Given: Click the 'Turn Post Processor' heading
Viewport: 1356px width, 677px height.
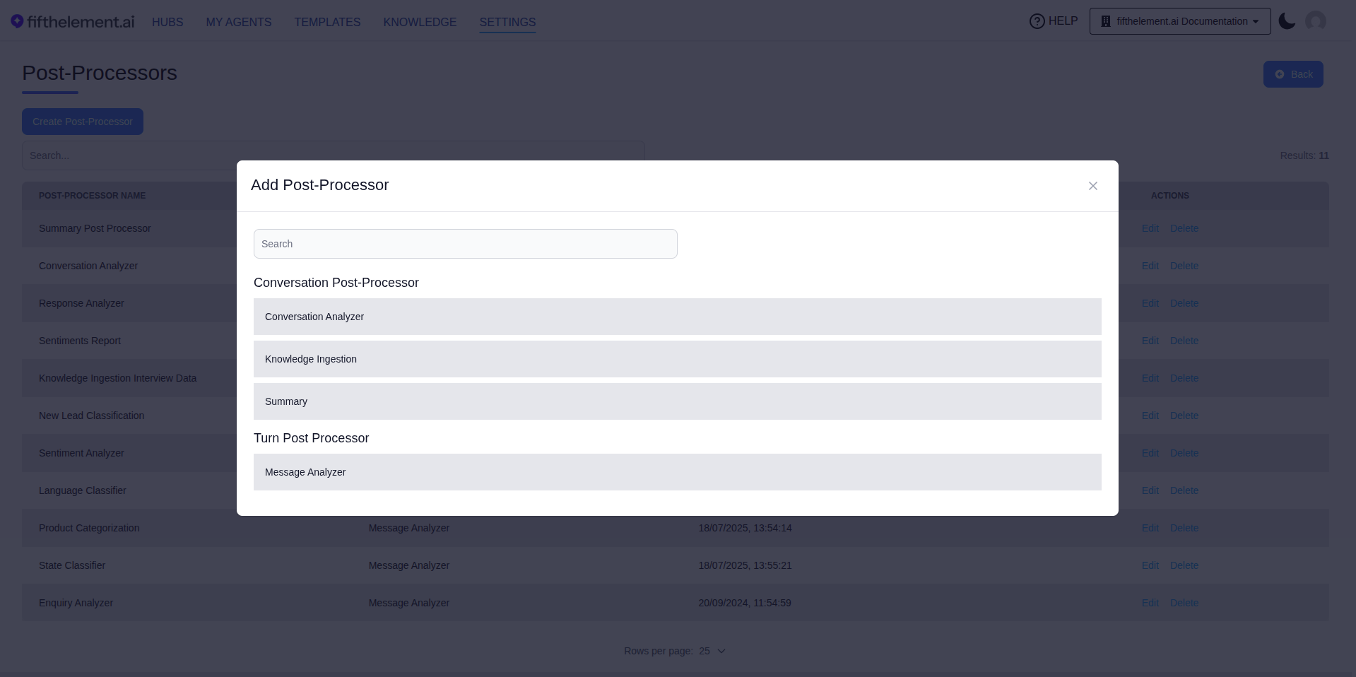Looking at the screenshot, I should coord(311,438).
